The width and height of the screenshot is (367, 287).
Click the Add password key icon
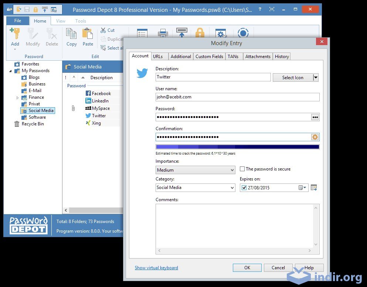(x=15, y=33)
